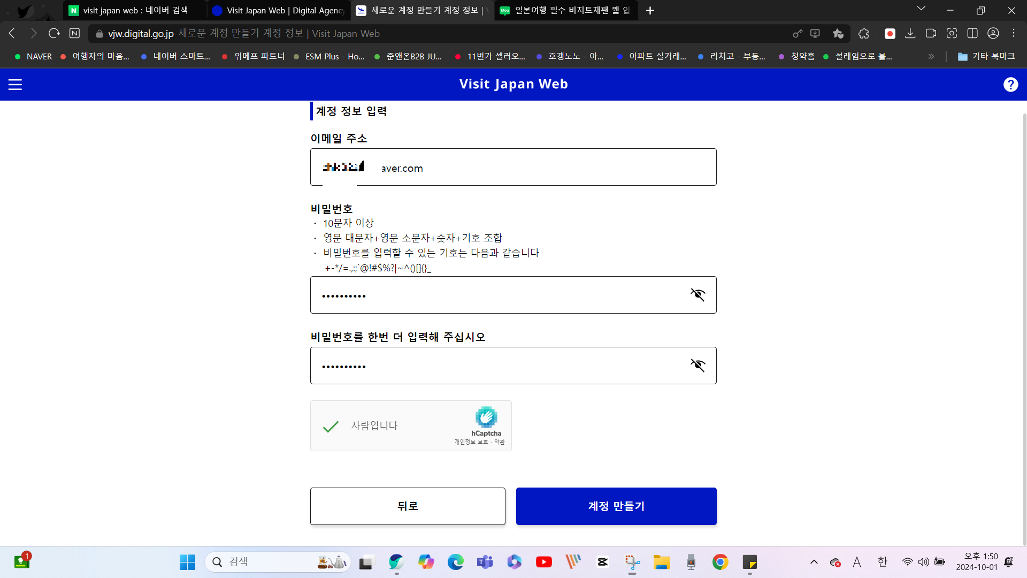1027x578 pixels.
Task: Expand the bookmarks overflow chevron
Action: 931,56
